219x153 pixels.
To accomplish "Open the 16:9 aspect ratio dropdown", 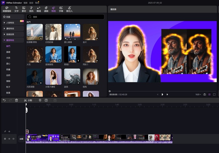I will [198, 94].
